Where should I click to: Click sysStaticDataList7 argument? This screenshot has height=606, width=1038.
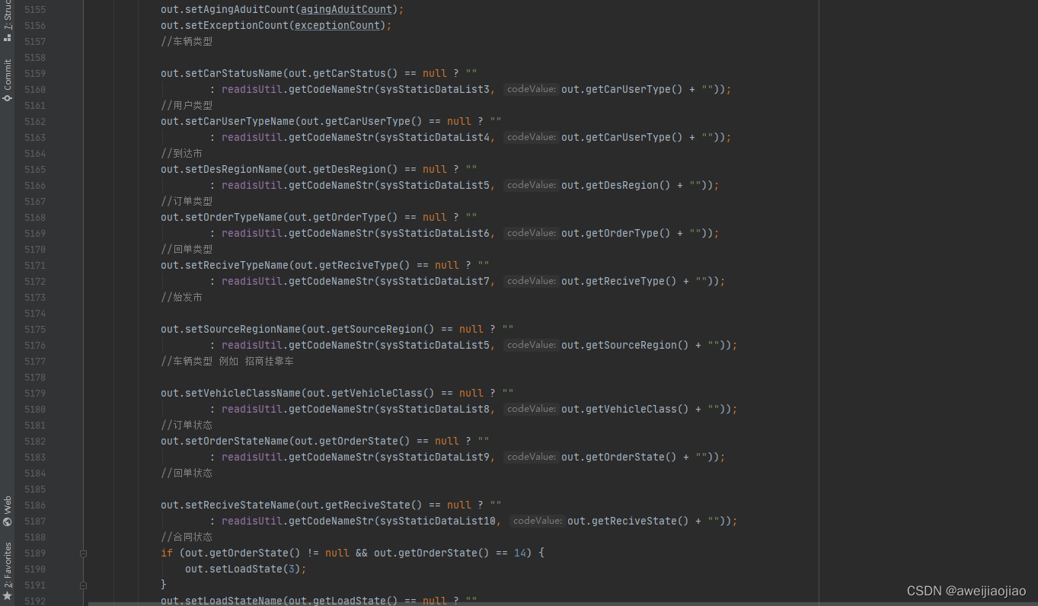click(x=435, y=282)
